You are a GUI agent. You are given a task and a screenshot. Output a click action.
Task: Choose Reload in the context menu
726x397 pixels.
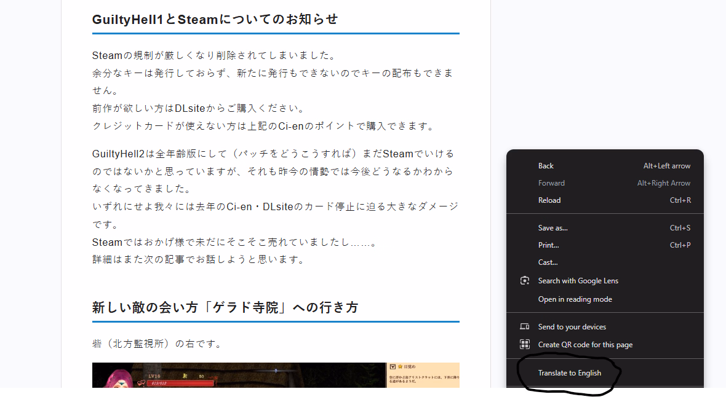point(549,200)
